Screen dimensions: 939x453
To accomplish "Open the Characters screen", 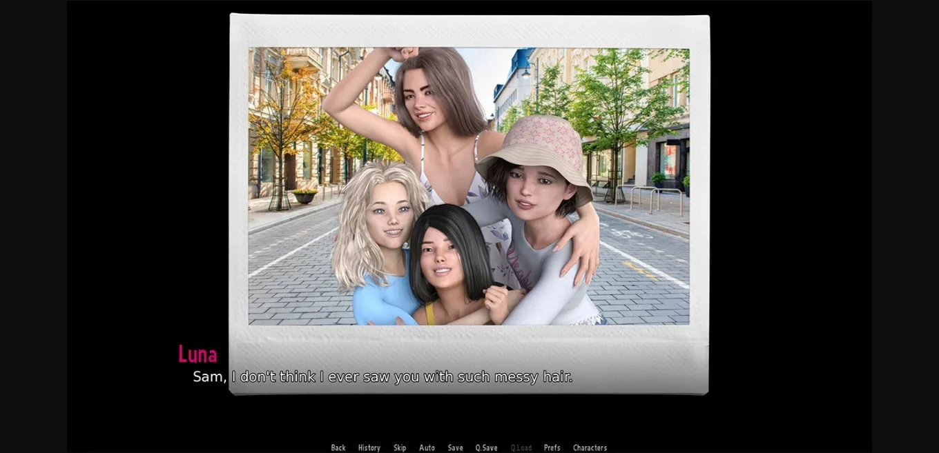I will click(590, 447).
